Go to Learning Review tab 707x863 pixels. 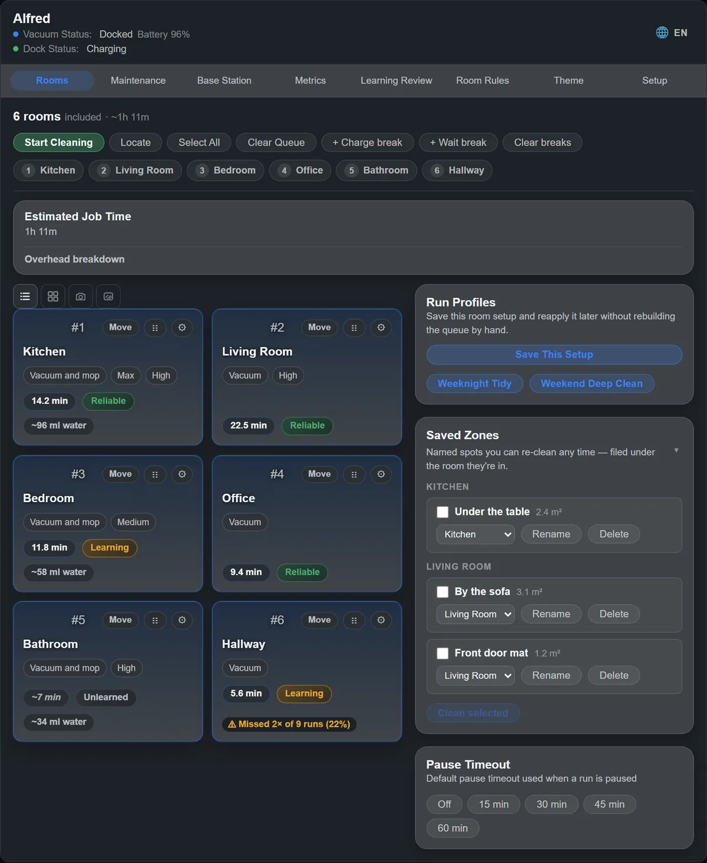pyautogui.click(x=397, y=81)
